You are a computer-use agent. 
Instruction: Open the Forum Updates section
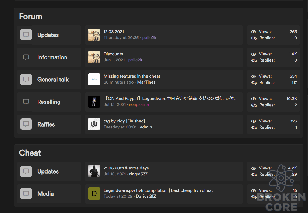click(x=48, y=35)
